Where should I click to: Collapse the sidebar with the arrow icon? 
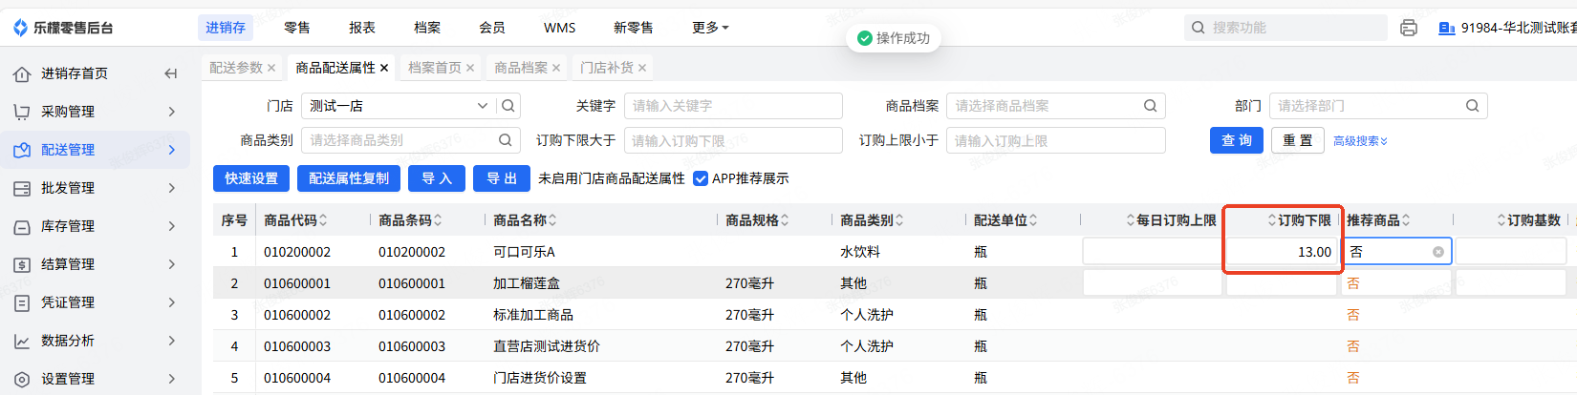(171, 73)
